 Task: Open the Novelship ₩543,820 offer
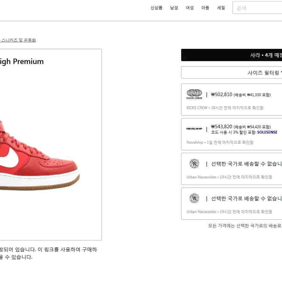coord(232,134)
